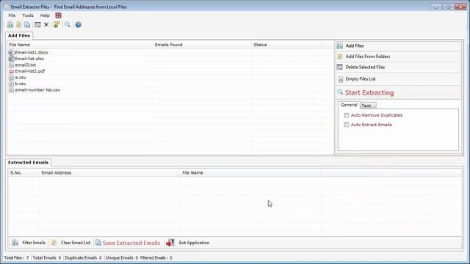Click the icon beside Empty Files List
470x264 pixels.
point(341,79)
